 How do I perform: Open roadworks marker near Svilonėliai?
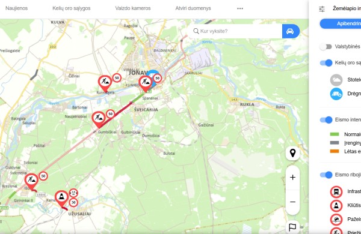coord(31,181)
